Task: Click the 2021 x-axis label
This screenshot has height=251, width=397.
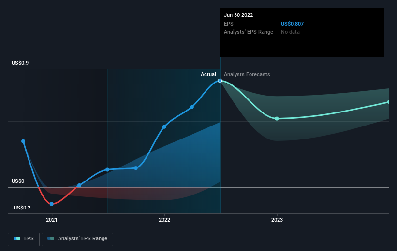Action: pos(52,220)
